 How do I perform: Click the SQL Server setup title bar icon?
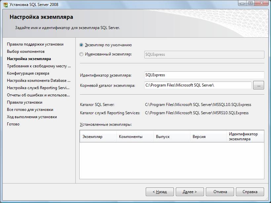pos(5,4)
